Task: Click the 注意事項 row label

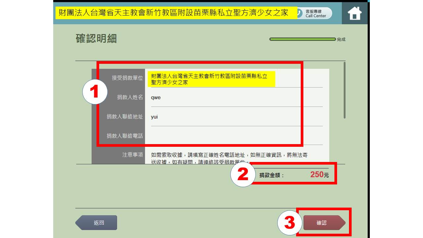Action: click(x=133, y=155)
